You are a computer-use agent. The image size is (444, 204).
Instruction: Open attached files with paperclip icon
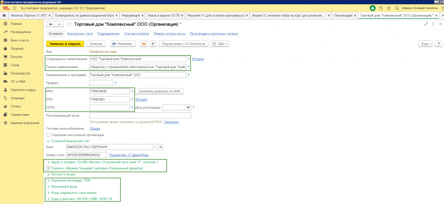pyautogui.click(x=153, y=43)
